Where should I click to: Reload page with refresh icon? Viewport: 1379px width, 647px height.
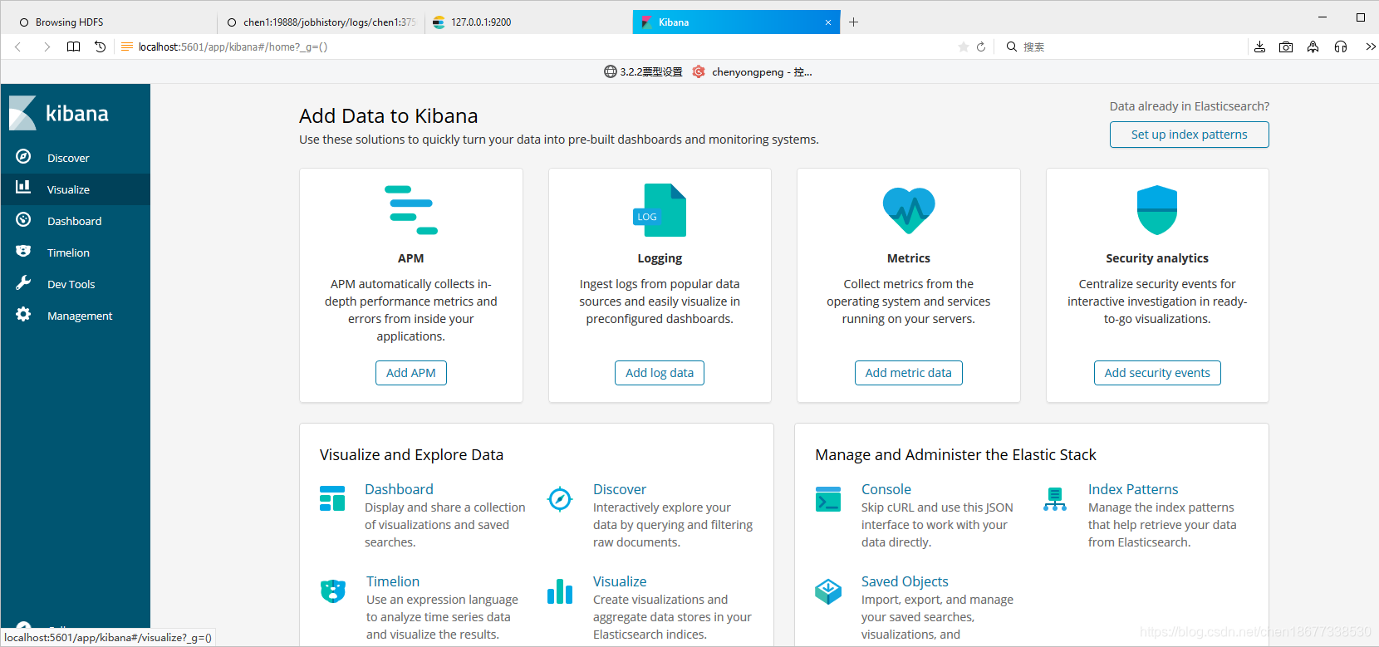pyautogui.click(x=981, y=47)
